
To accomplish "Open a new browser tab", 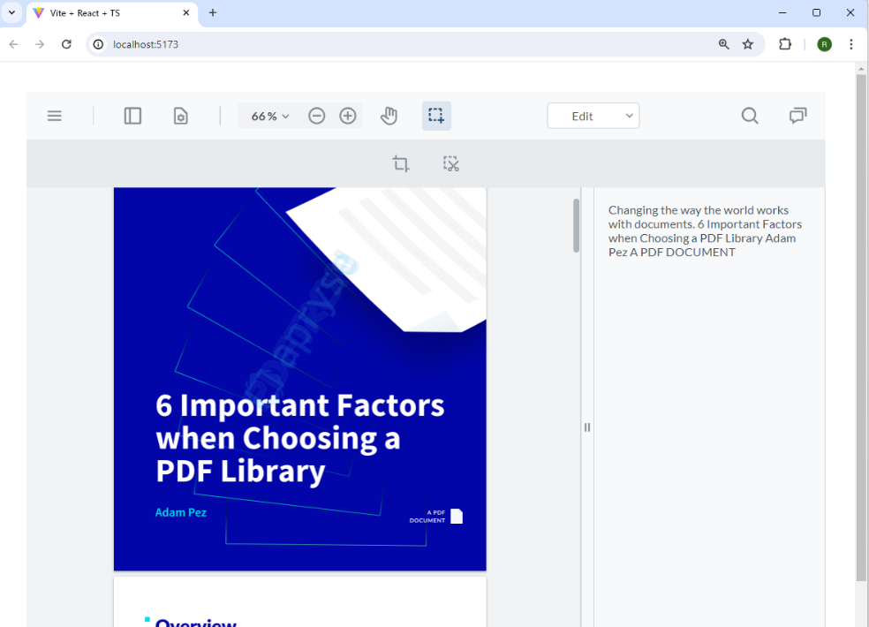I will [x=213, y=12].
